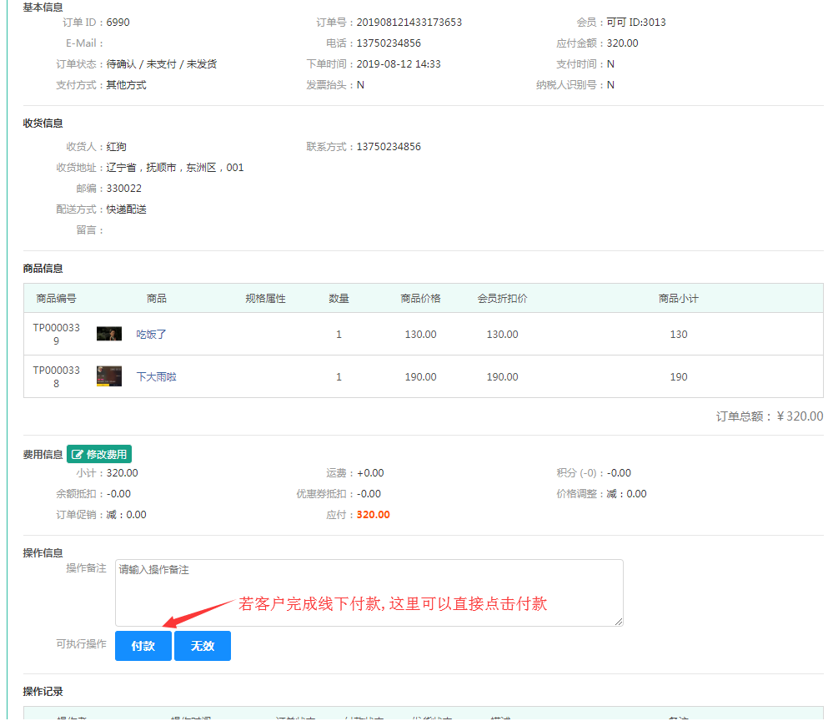
Task: Focus the 操作备注 text area
Action: (x=369, y=592)
